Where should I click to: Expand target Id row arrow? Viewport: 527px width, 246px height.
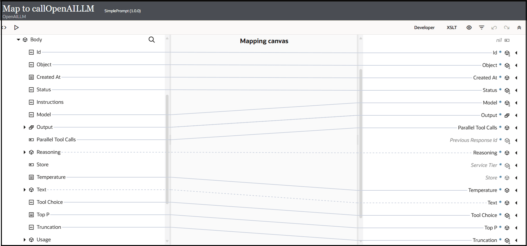click(516, 53)
